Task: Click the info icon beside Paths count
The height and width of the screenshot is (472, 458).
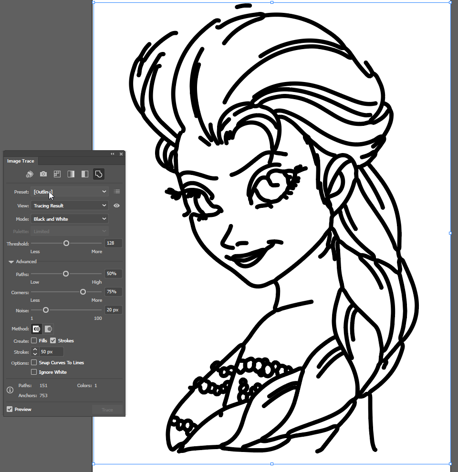Action: [10, 390]
